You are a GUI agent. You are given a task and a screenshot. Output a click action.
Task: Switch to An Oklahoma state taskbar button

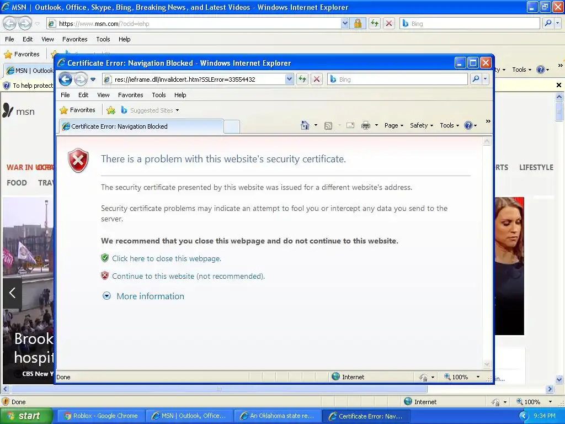[x=278, y=416]
